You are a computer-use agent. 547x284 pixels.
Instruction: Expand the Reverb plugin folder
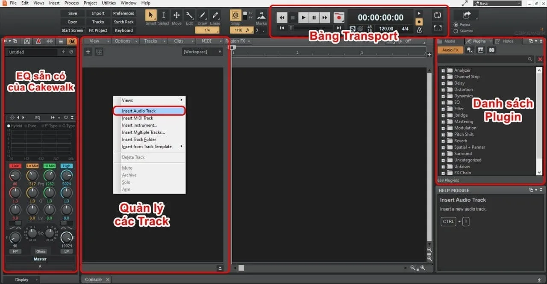click(x=443, y=141)
